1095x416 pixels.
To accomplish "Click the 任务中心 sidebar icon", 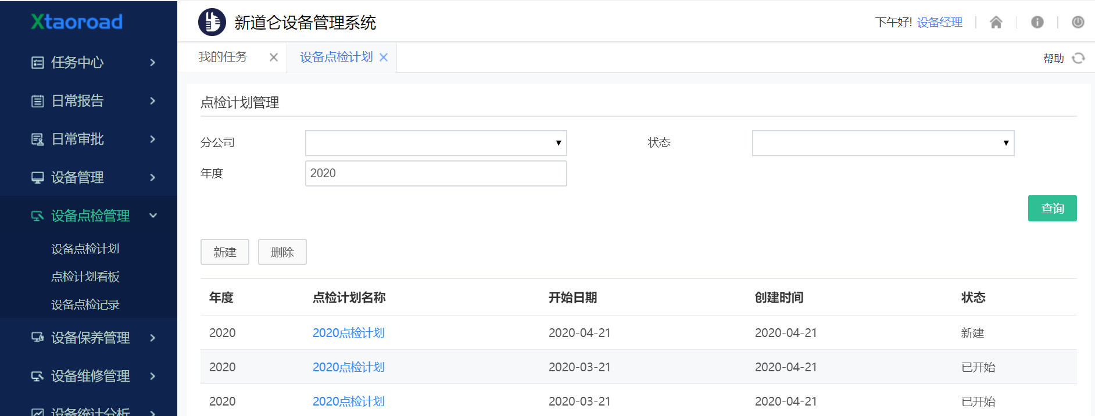I will [x=38, y=63].
